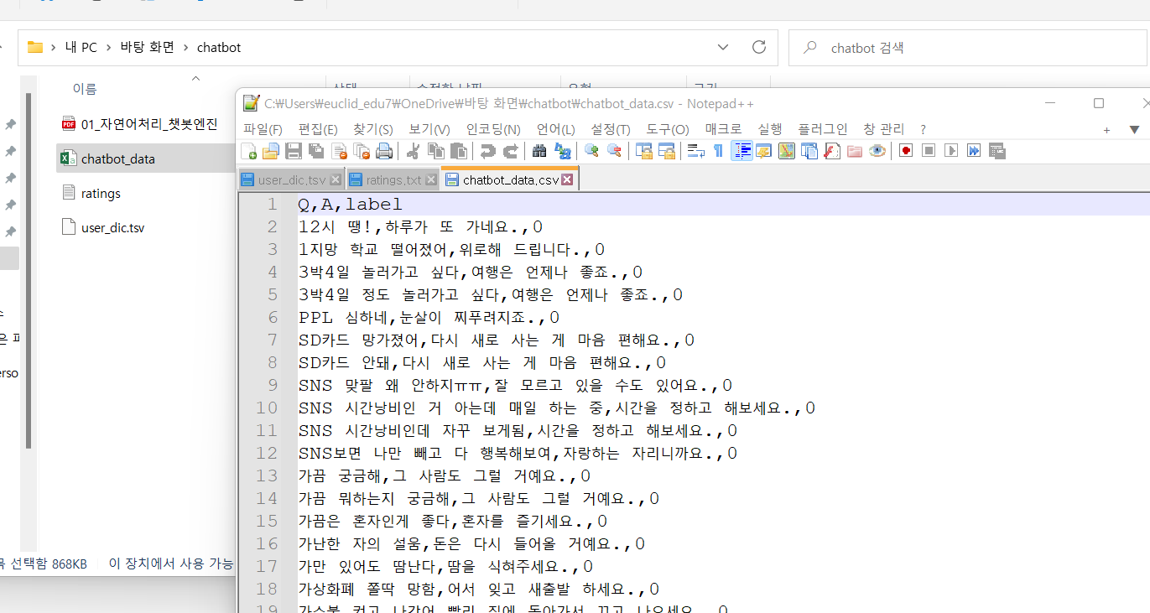Image resolution: width=1150 pixels, height=613 pixels.
Task: Click the plus button beside menu bar
Action: [x=1106, y=130]
